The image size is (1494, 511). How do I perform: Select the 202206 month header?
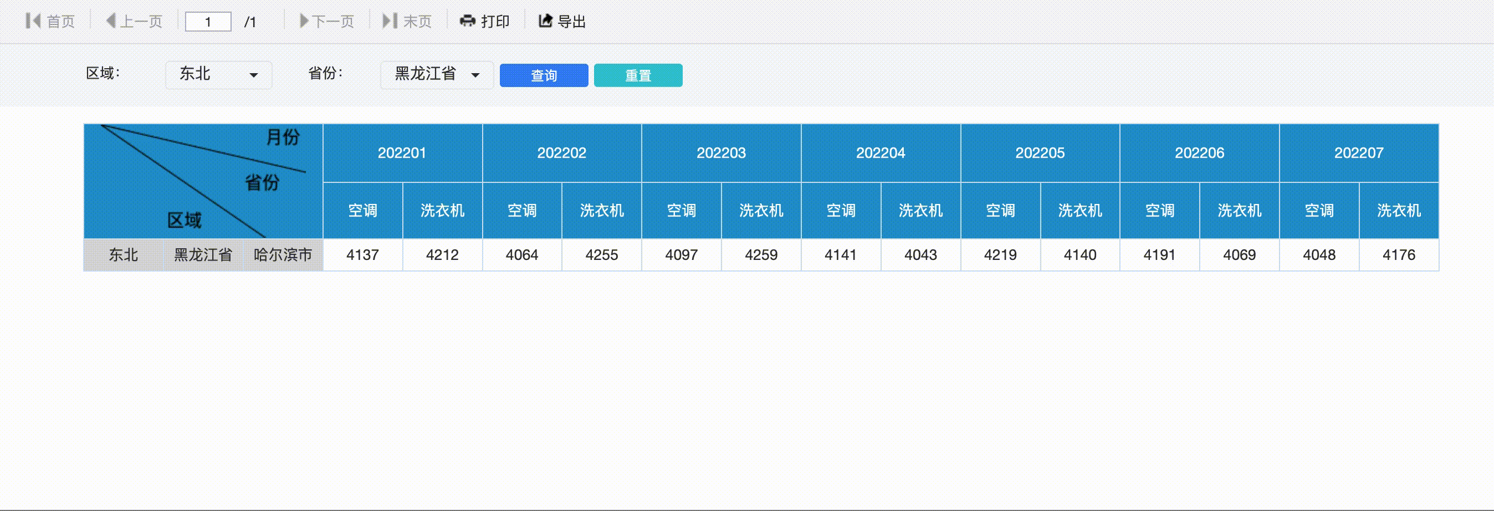tap(1199, 153)
